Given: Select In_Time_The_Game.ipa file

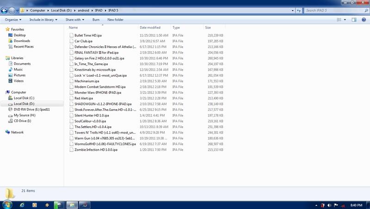Looking at the screenshot, I should click(x=91, y=64).
